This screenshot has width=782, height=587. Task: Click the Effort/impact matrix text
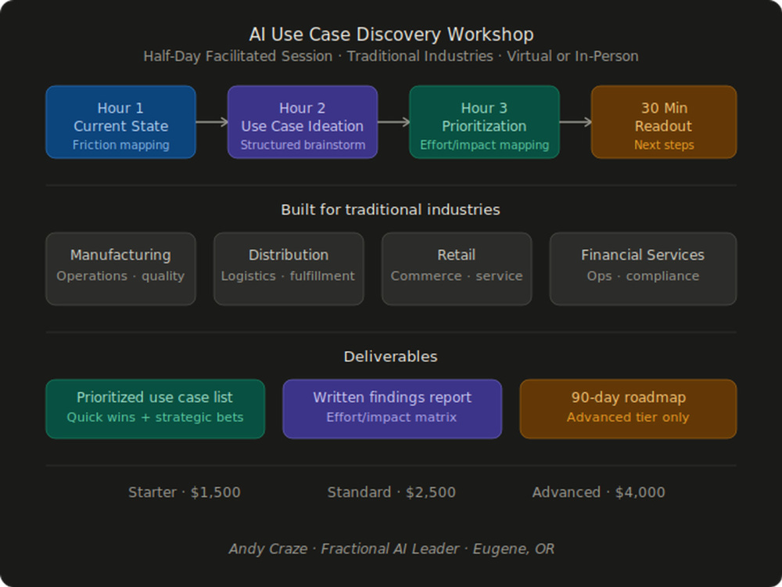[x=392, y=417]
